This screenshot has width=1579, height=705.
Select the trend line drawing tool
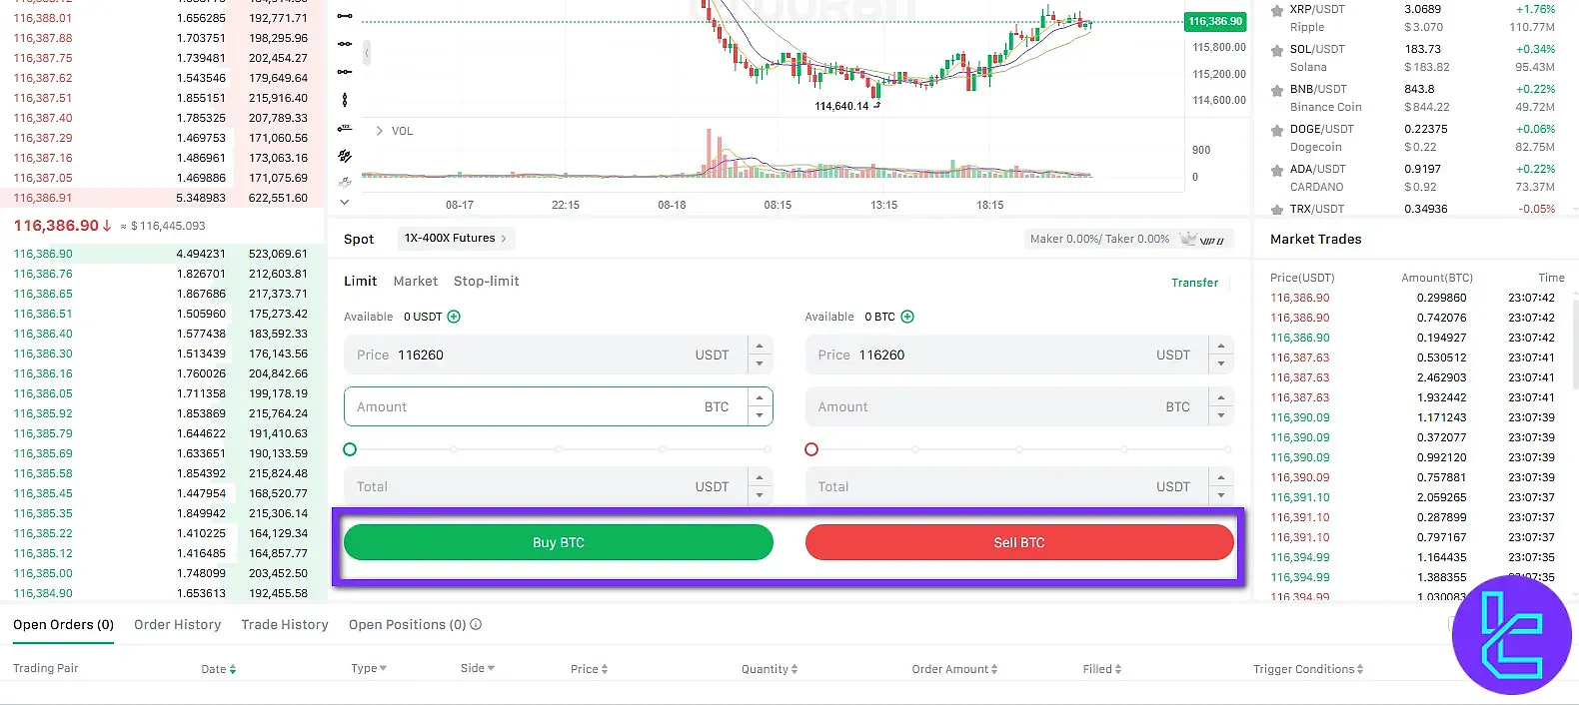(x=344, y=15)
